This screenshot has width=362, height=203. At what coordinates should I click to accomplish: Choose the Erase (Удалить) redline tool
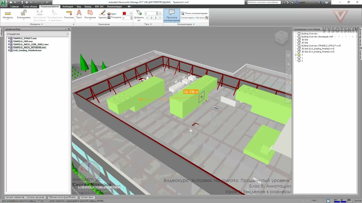click(x=102, y=15)
